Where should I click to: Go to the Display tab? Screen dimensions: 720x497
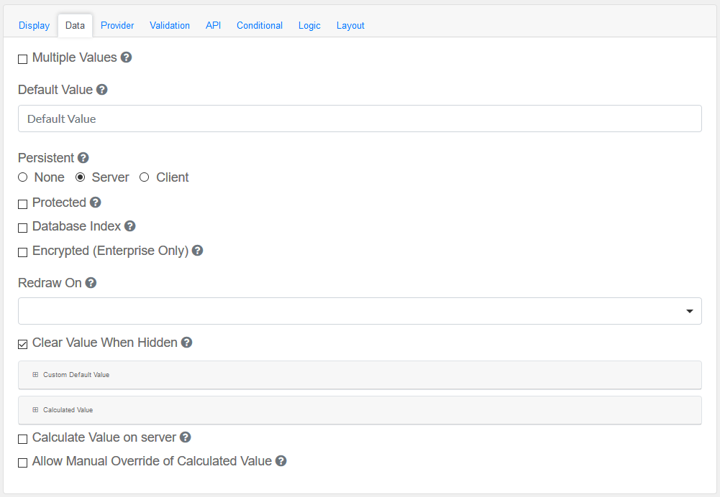point(34,25)
